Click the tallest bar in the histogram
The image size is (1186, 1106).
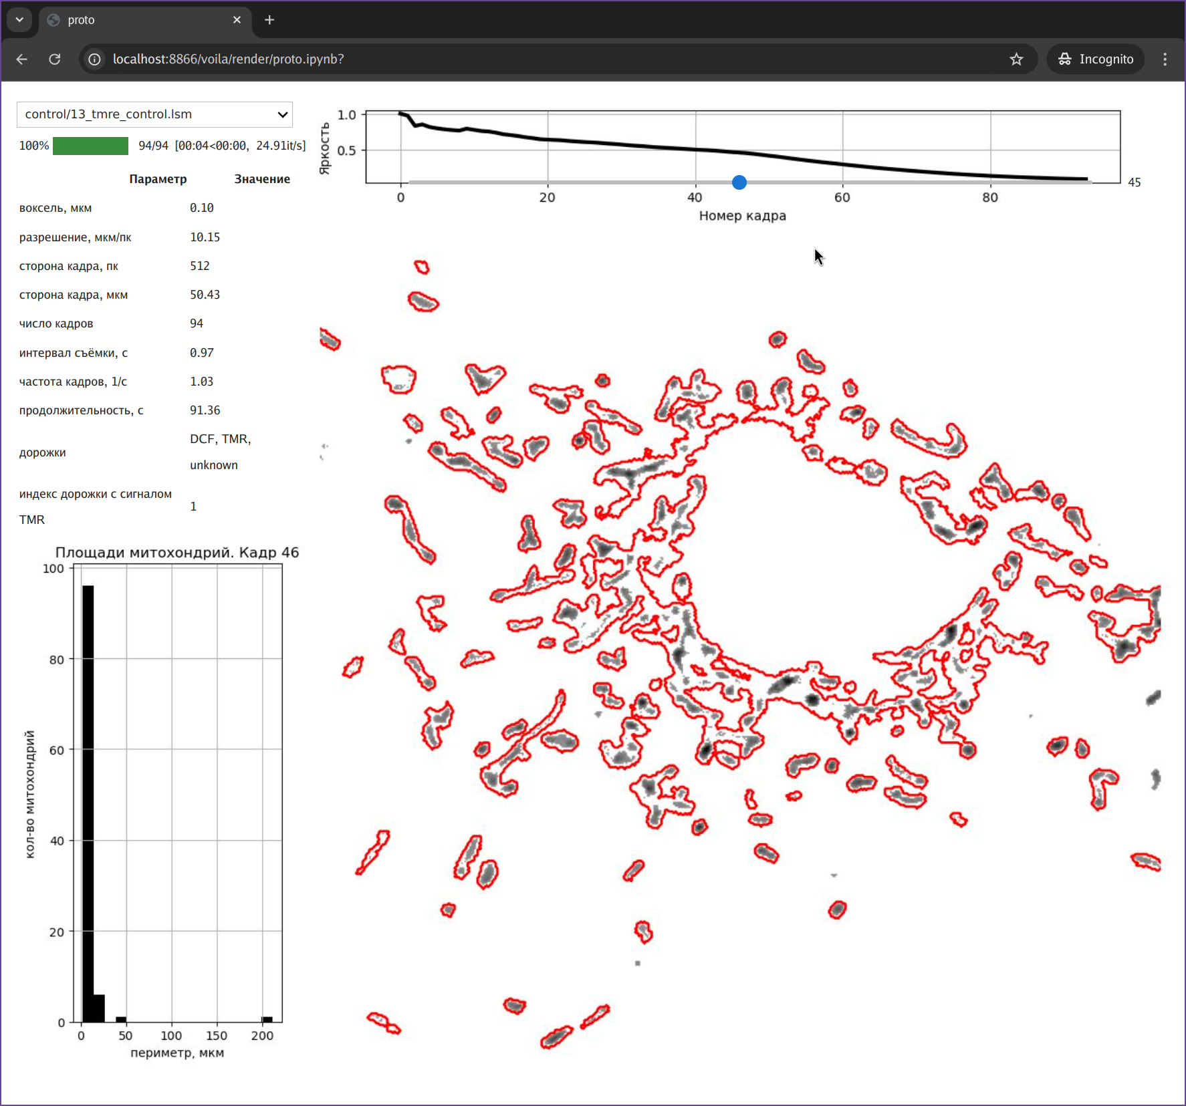pos(88,802)
